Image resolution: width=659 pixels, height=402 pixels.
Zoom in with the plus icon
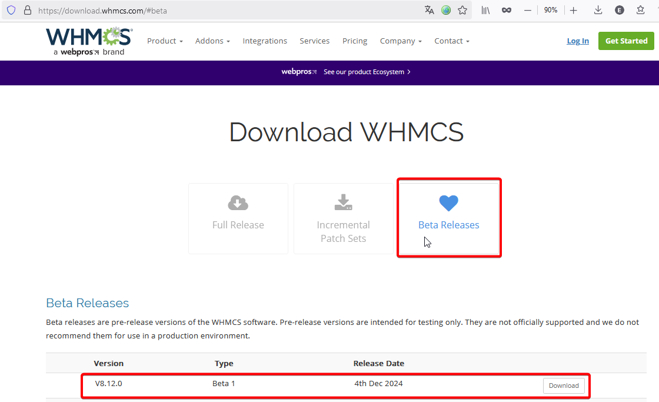[x=573, y=10]
